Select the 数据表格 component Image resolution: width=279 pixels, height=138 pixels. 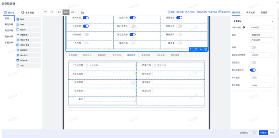pyautogui.click(x=28, y=50)
